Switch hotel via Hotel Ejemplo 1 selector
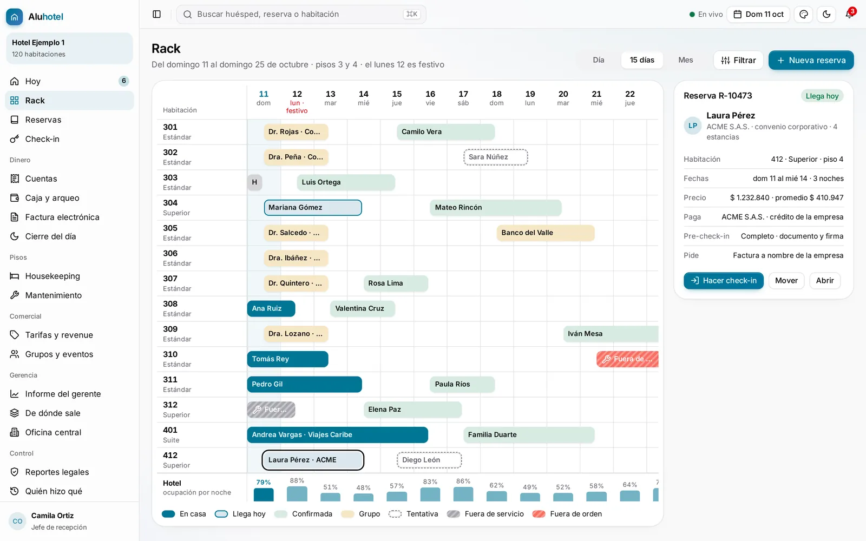The image size is (866, 541). [69, 48]
